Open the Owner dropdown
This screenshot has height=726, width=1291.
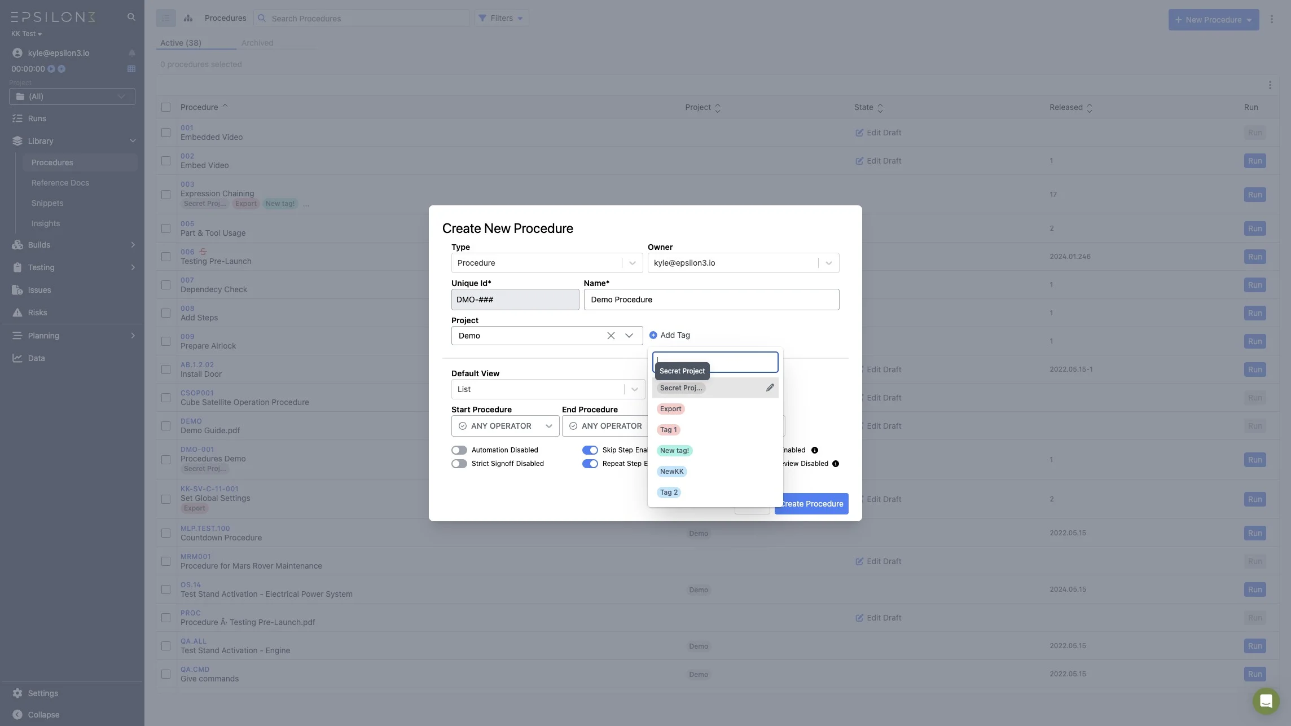pos(743,263)
